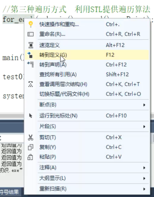
Task: Click the Shift+F12 shortcut label
Action: pos(117,74)
